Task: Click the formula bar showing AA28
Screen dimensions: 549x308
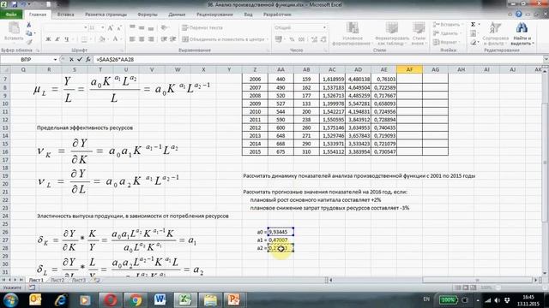Action: pos(318,60)
